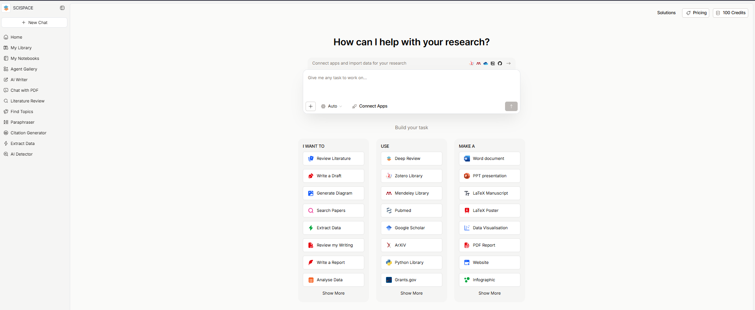The height and width of the screenshot is (310, 755).
Task: Click the arrow icon beside the connected apps icons
Action: click(x=509, y=63)
